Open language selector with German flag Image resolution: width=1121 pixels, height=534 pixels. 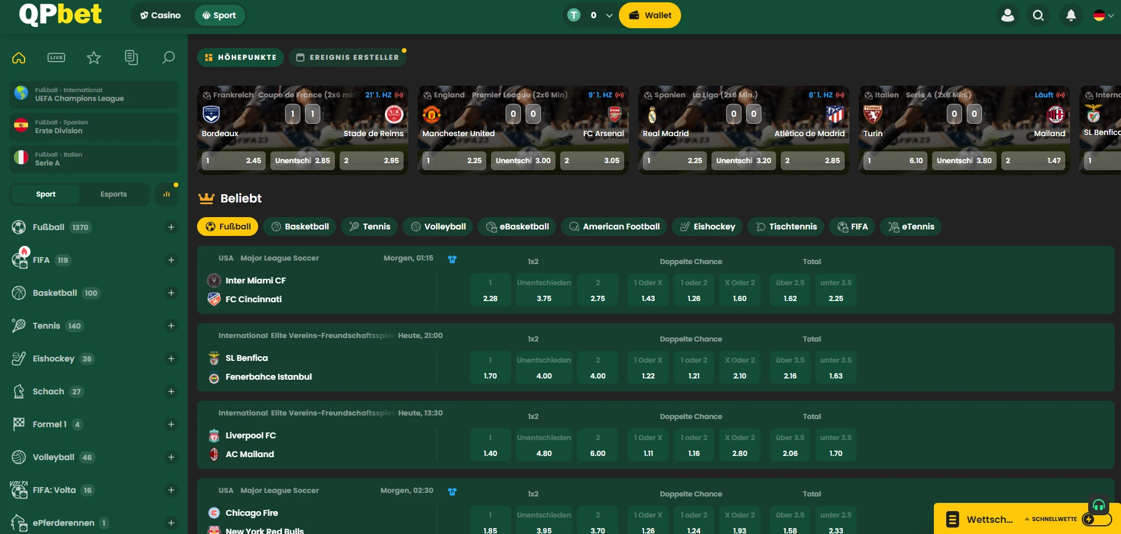1103,15
